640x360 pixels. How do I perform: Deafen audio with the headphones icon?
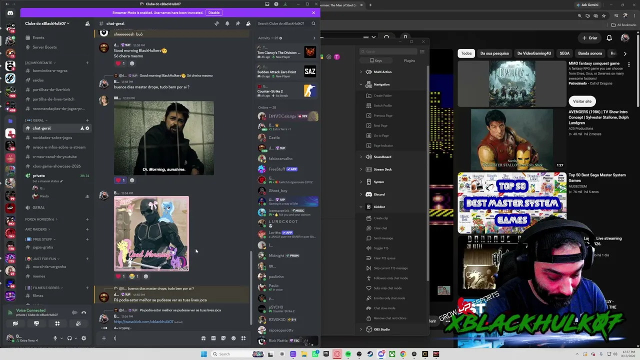click(x=69, y=338)
